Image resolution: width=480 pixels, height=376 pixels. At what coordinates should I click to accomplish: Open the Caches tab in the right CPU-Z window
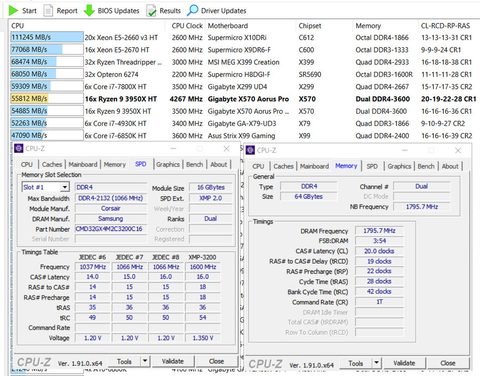coord(283,166)
